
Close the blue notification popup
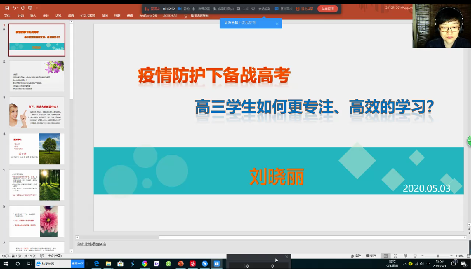pyautogui.click(x=277, y=24)
